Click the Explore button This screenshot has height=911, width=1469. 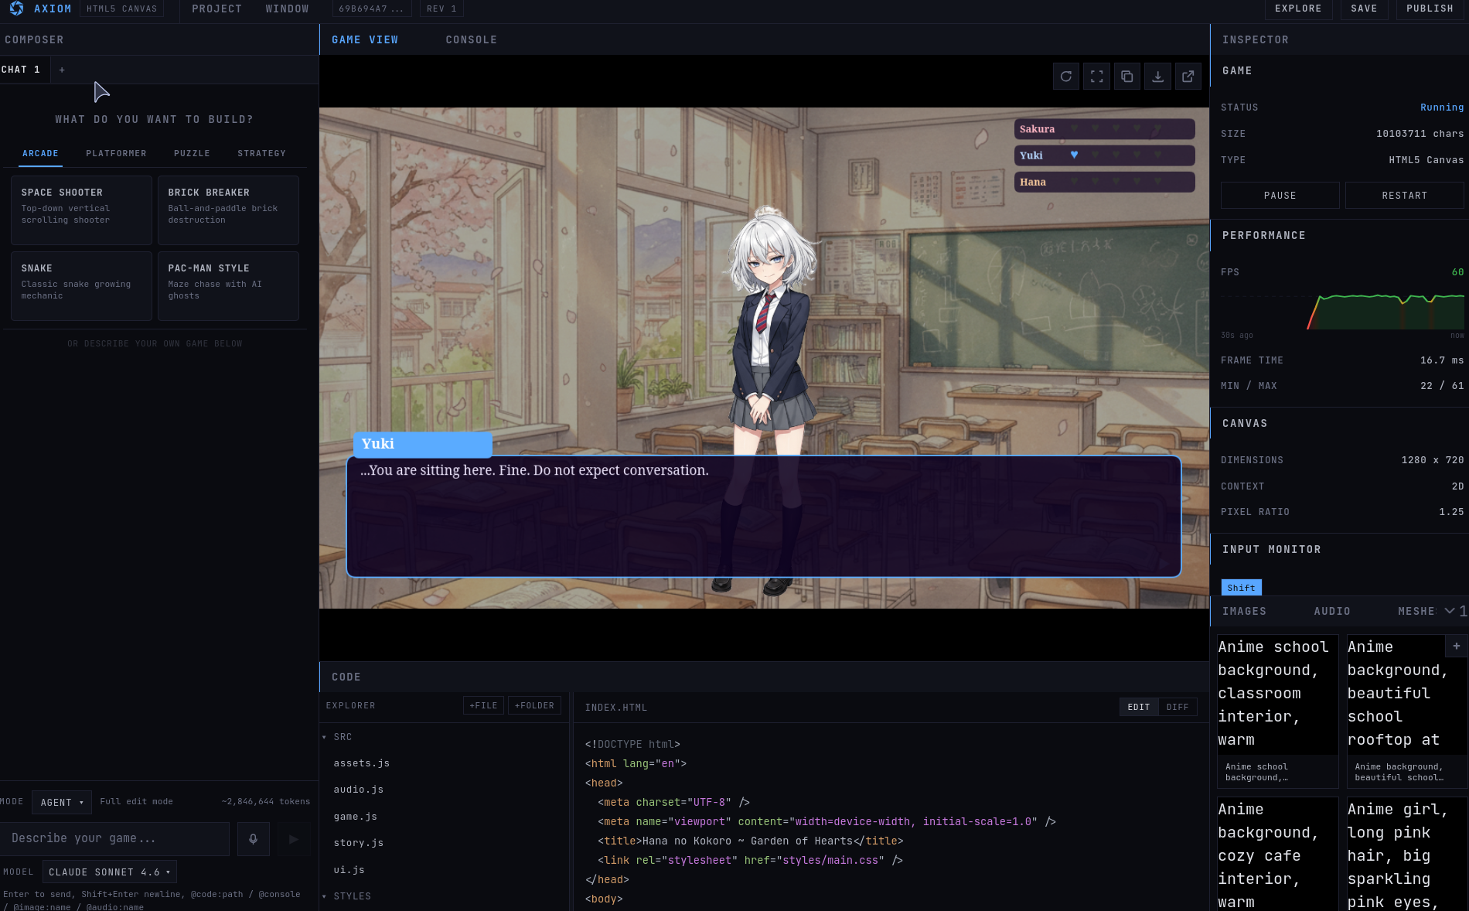[x=1298, y=9]
